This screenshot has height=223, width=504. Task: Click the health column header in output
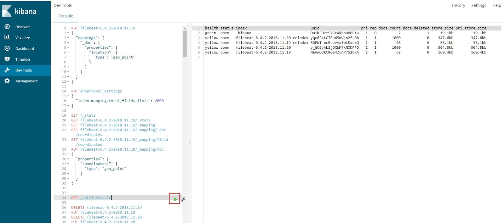pyautogui.click(x=211, y=28)
